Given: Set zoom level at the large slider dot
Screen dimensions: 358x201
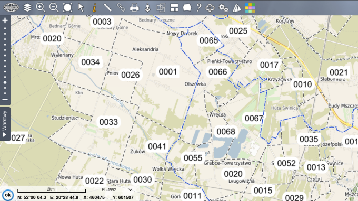Looking at the screenshot, I should 5,82.
